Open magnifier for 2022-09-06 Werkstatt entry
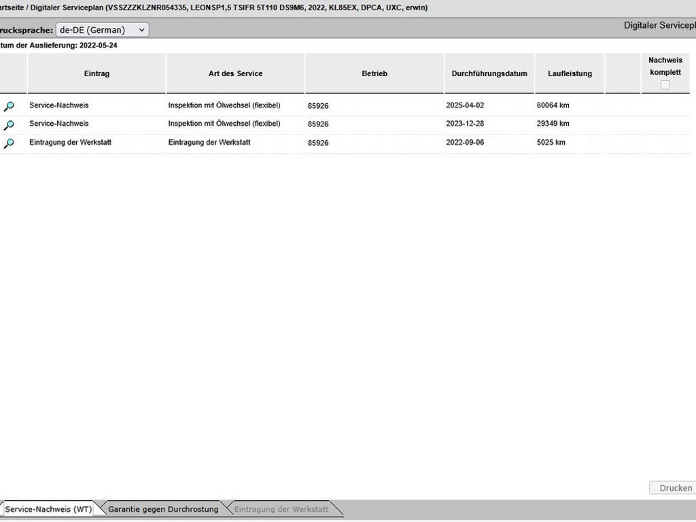This screenshot has width=696, height=522. click(x=9, y=143)
